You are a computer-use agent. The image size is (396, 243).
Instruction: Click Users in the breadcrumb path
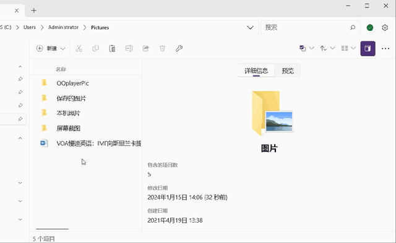pos(30,27)
